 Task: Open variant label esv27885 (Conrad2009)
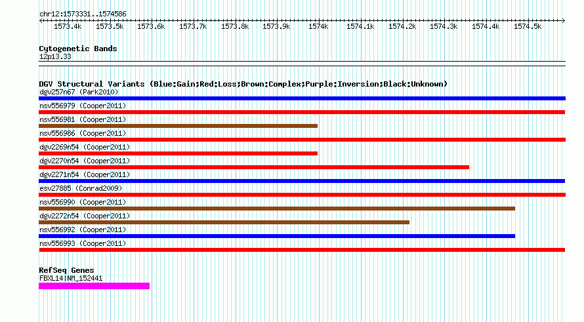[x=81, y=188]
